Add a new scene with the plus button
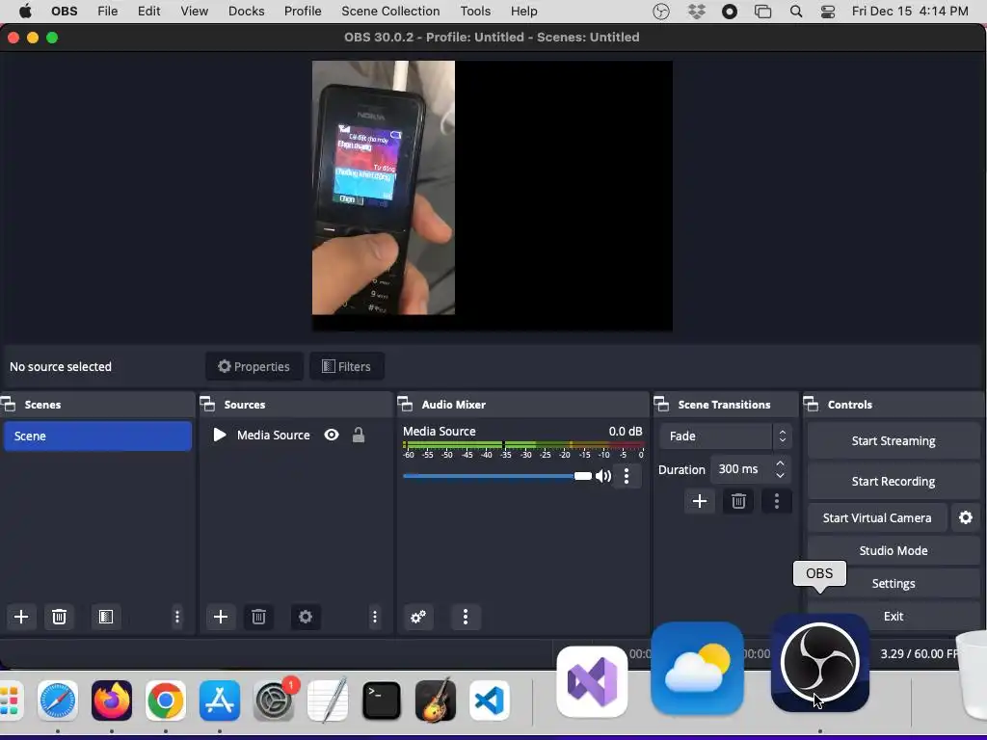 21,617
